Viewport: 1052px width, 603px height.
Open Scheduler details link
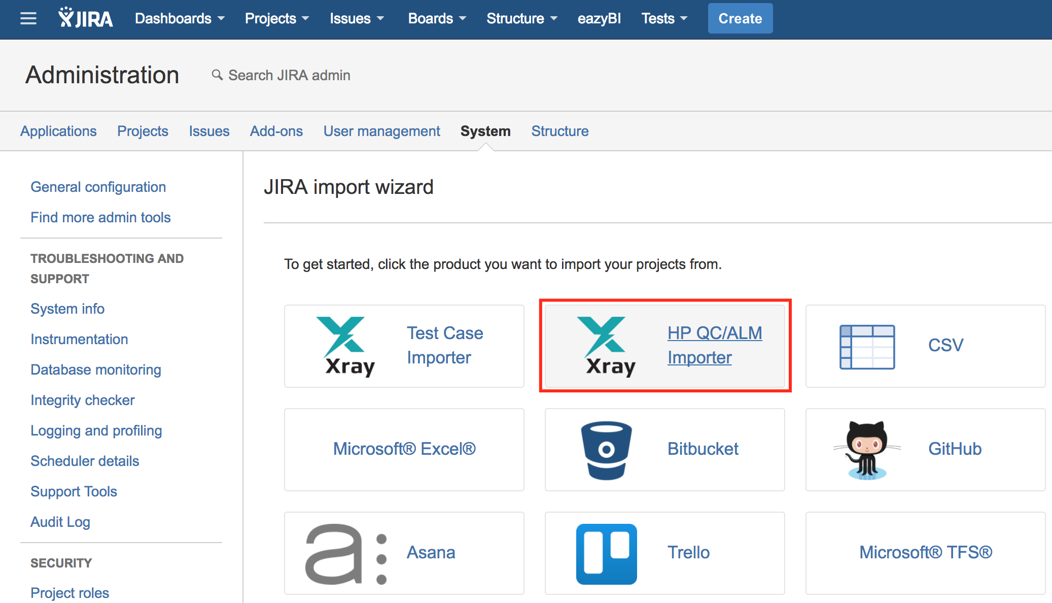85,461
